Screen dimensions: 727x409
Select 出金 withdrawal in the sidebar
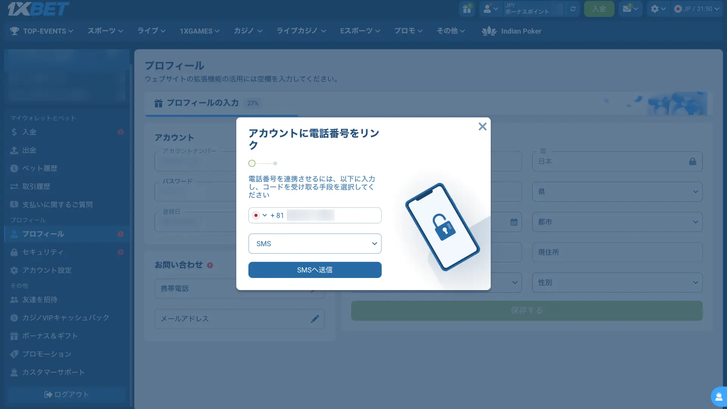point(67,150)
